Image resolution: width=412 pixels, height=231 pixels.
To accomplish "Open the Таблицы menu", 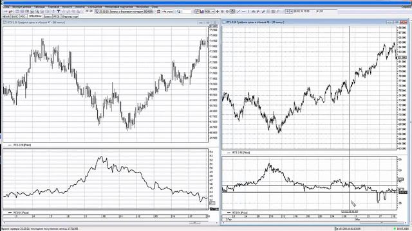I will pyautogui.click(x=39, y=6).
